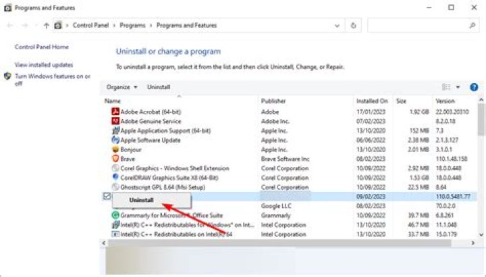Screen dimensions: 486x277
Task: Sort by the Publisher column header
Action: [x=273, y=101]
